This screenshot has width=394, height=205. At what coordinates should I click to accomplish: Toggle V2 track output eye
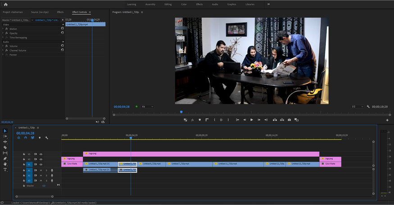coord(41,159)
